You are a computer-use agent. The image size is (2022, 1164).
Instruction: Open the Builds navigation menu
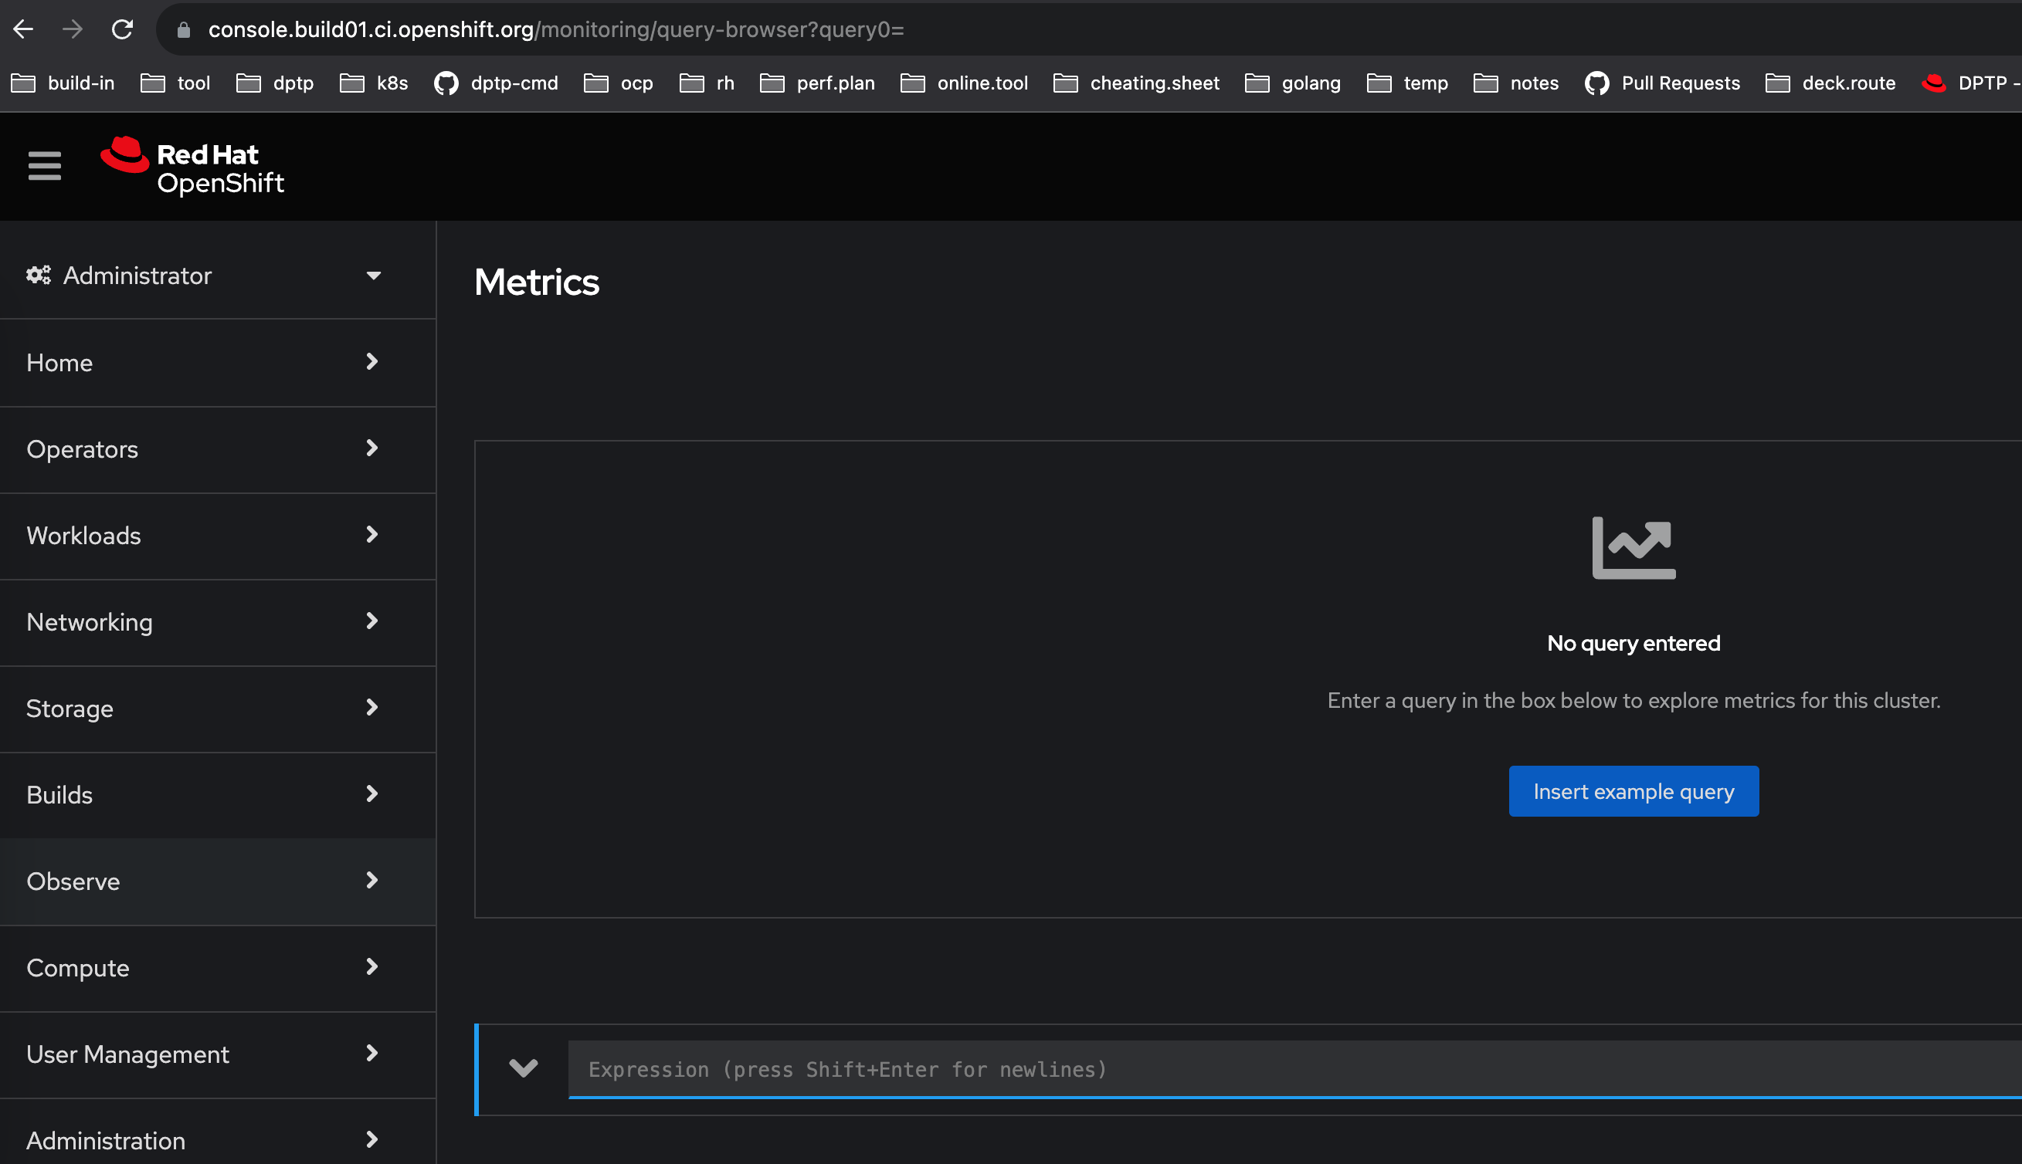coord(204,793)
